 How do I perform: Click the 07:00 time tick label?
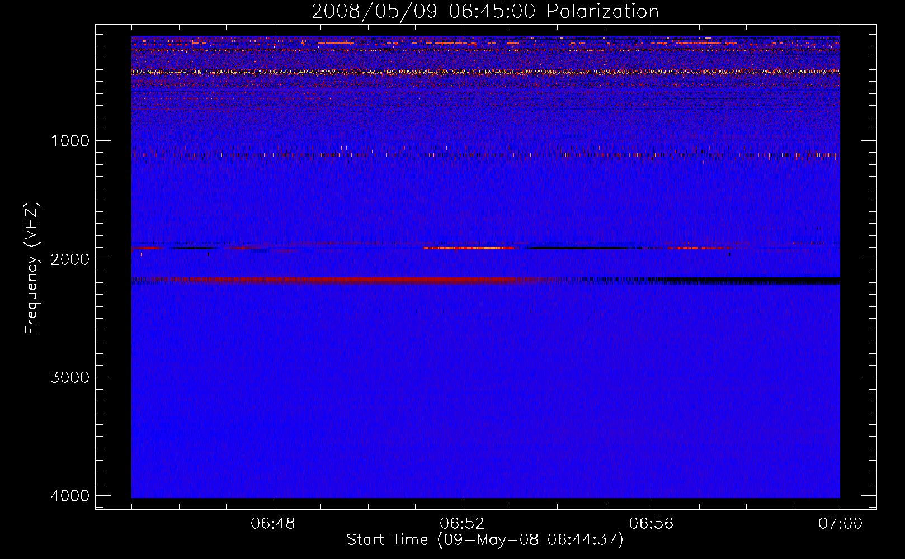[841, 524]
